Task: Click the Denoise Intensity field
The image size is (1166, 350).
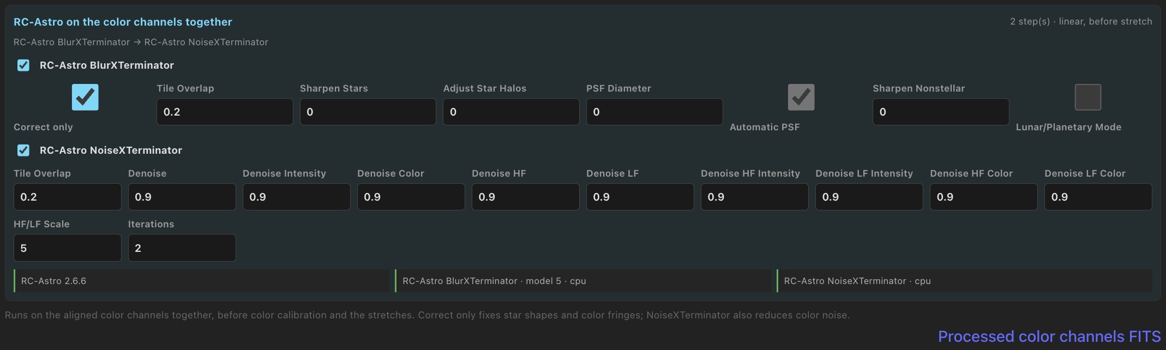Action: coord(297,197)
